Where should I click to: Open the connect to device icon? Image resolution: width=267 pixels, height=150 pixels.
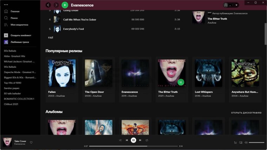coord(241,143)
